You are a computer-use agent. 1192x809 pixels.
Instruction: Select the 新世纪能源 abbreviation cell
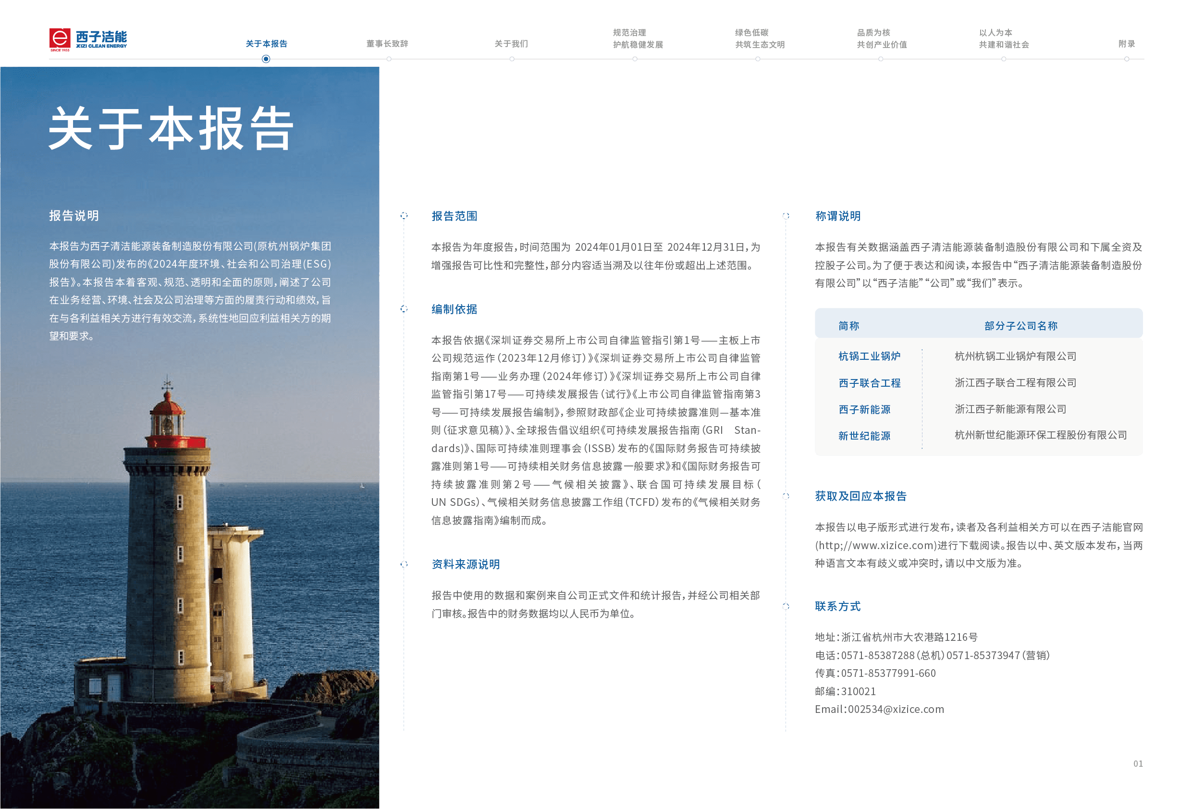tap(864, 436)
